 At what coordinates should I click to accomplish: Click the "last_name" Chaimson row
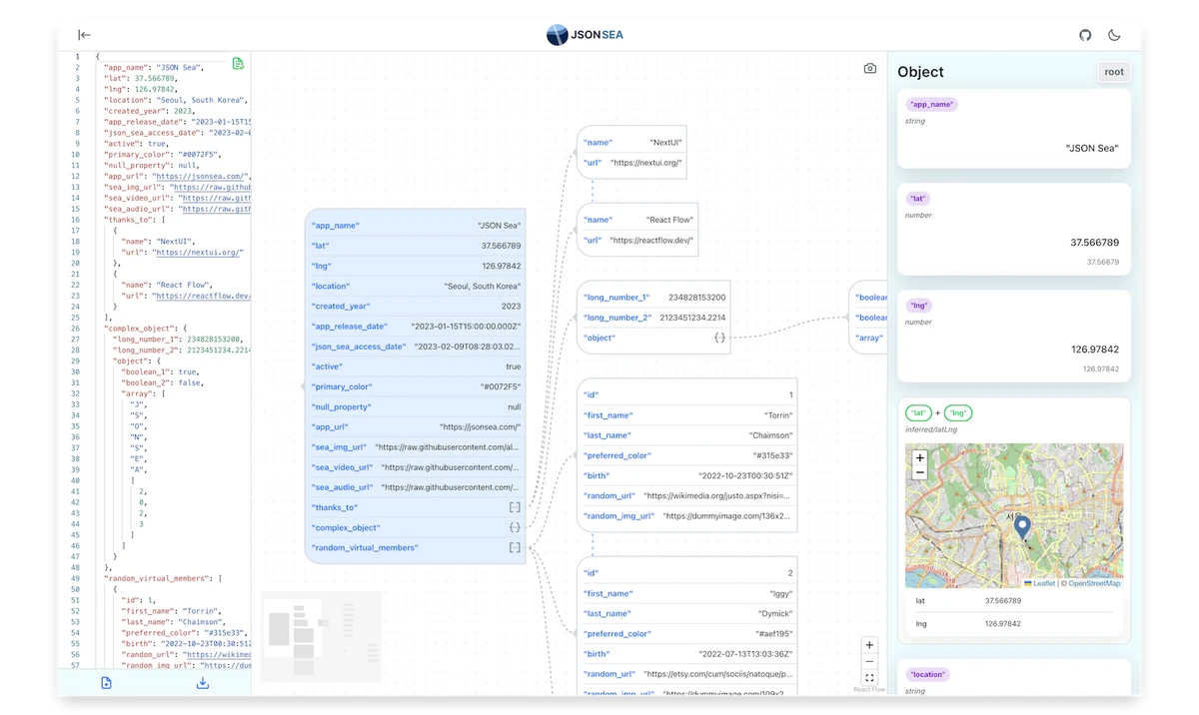point(687,435)
